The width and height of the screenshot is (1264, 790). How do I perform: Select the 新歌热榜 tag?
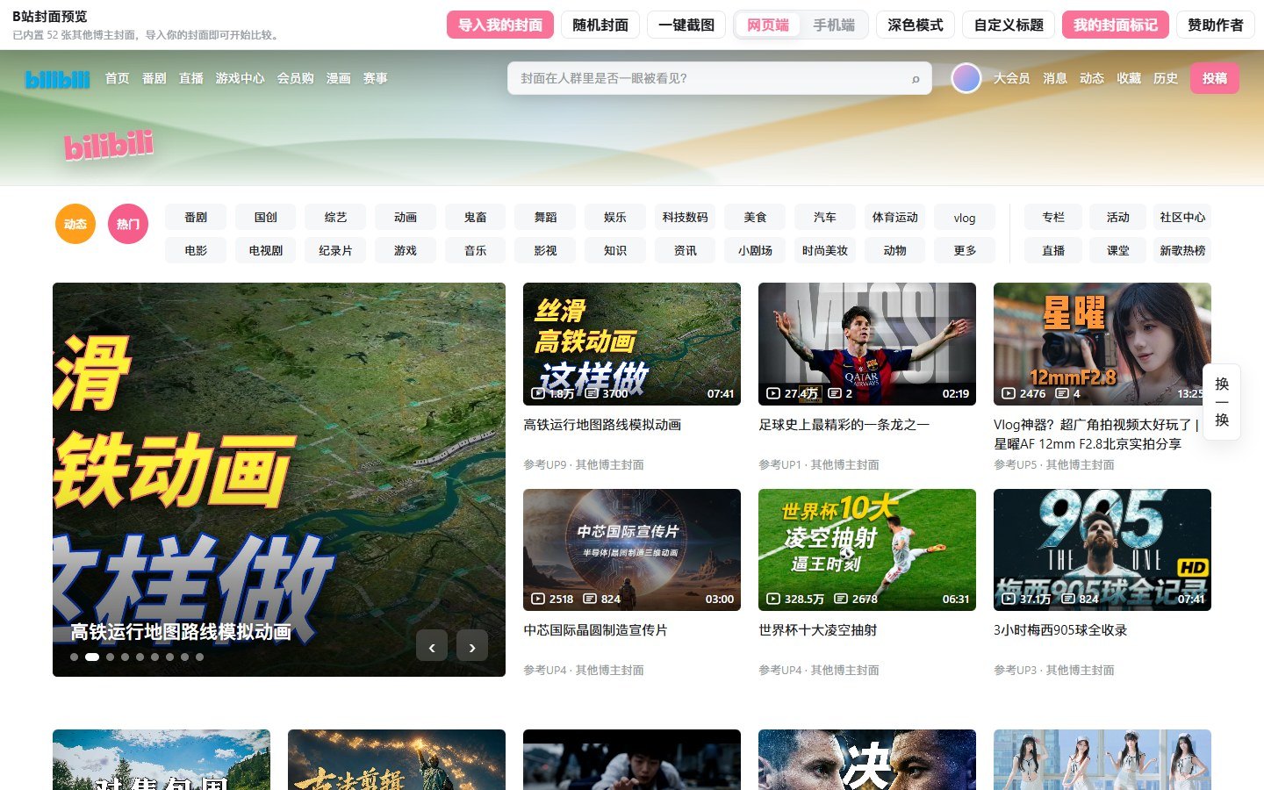(x=1182, y=250)
